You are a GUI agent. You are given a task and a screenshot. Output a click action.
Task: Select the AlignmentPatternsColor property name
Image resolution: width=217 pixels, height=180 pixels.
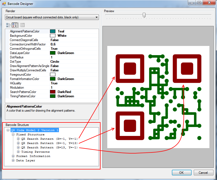(25, 31)
